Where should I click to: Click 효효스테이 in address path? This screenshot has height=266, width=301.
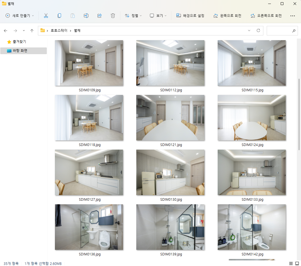(59, 30)
